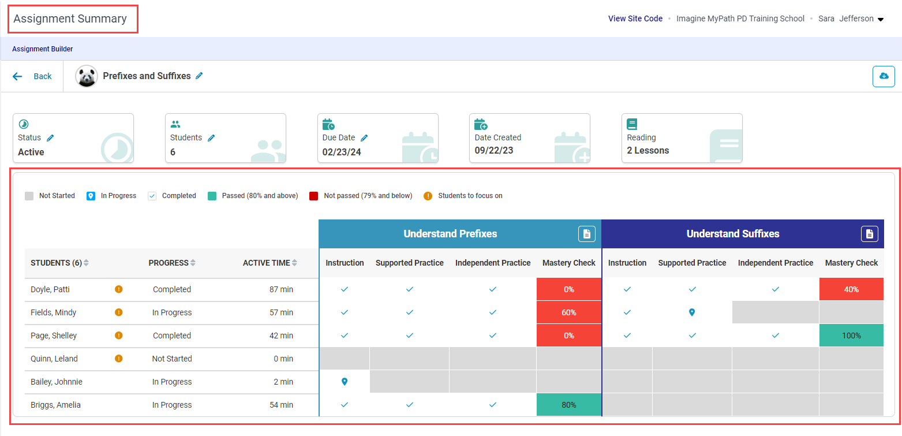Click Doyle's red 0% Mastery Check cell
The image size is (902, 436).
pos(568,289)
